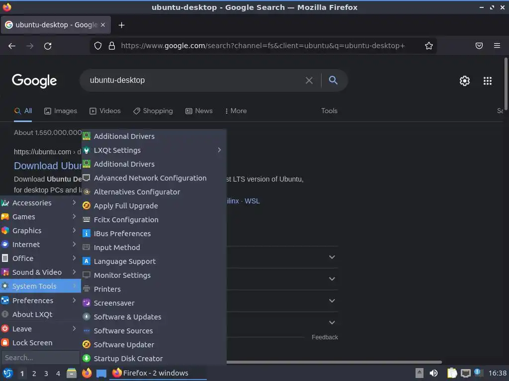Select About LXQt
Image resolution: width=509 pixels, height=381 pixels.
tap(40, 315)
